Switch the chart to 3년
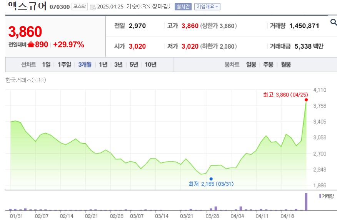The height and width of the screenshot is (220, 337). (118, 65)
